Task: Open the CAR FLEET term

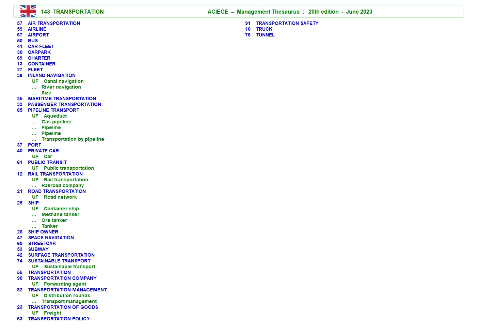Action: [41, 46]
